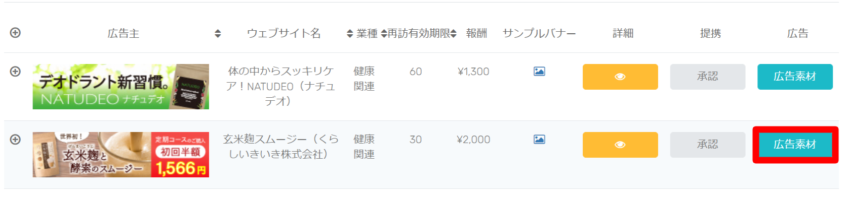Viewport: 848px width, 198px height.
Task: Sort by 業種 column arrows
Action: click(384, 34)
